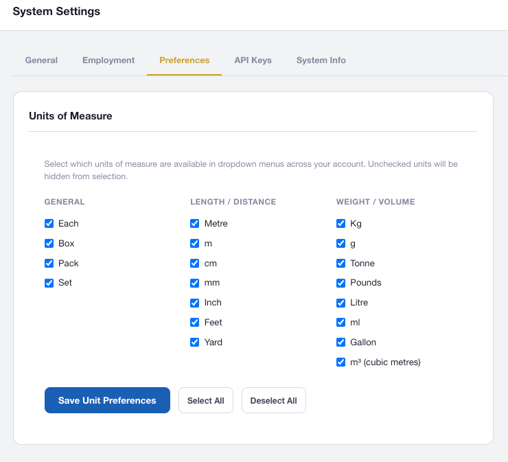
Task: Disable the Pack unit checkbox
Action: point(49,263)
